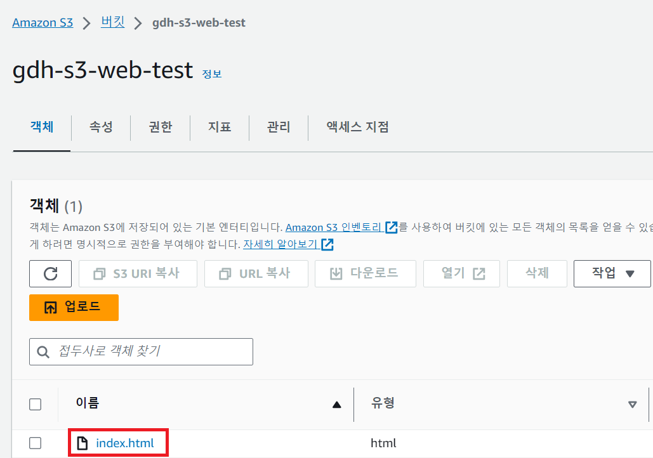Viewport: 653px width, 458px height.
Task: Switch to the 권한 tab
Action: (161, 127)
